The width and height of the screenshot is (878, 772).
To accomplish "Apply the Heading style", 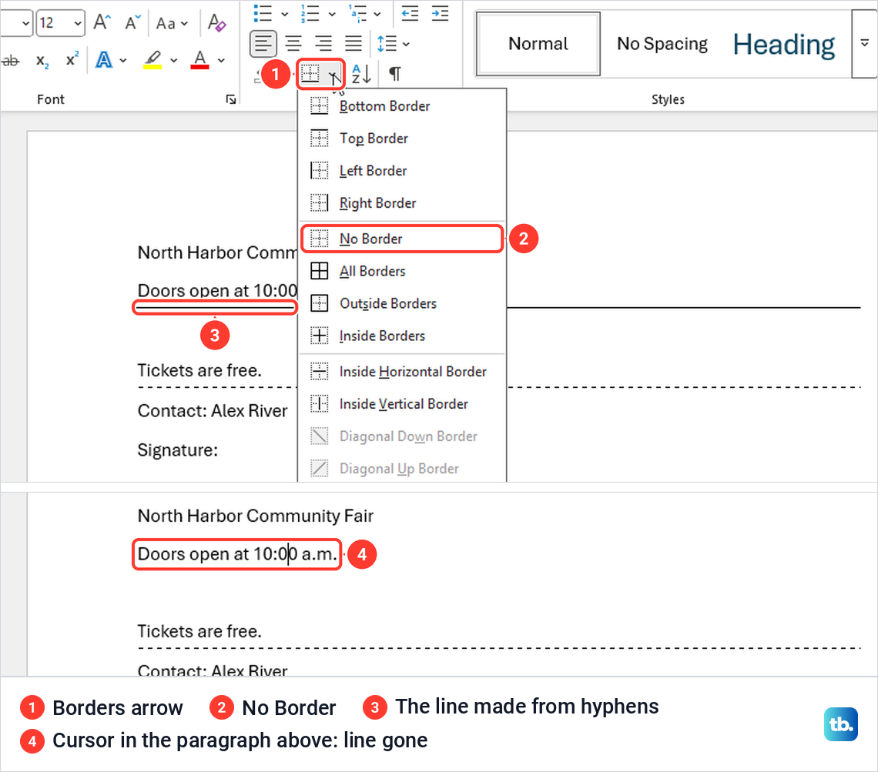I will click(784, 44).
